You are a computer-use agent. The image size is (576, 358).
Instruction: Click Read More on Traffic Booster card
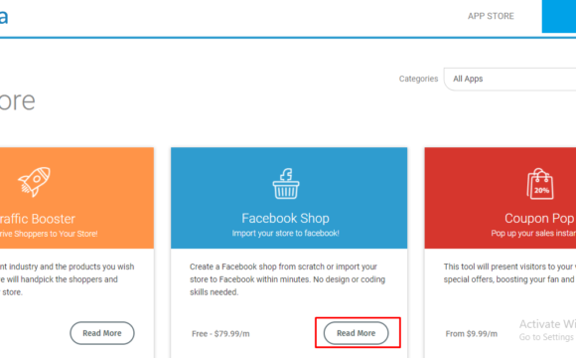[x=102, y=333]
